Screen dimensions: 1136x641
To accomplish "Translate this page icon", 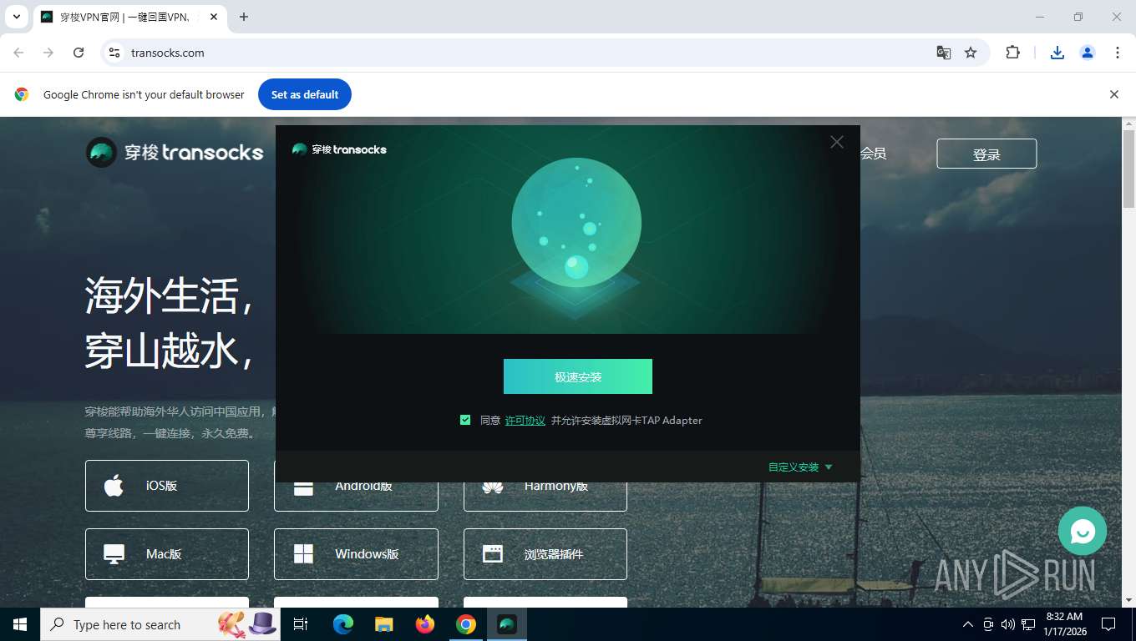I will click(x=944, y=53).
